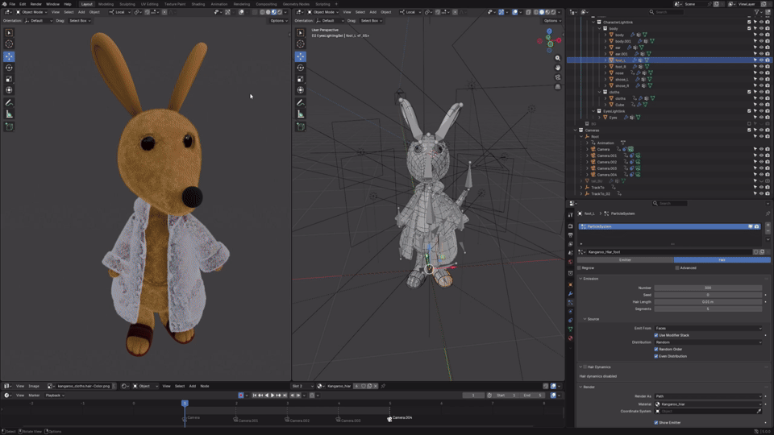Choose the Measure tool in left viewport toolbar
This screenshot has height=435, width=774.
click(x=9, y=114)
